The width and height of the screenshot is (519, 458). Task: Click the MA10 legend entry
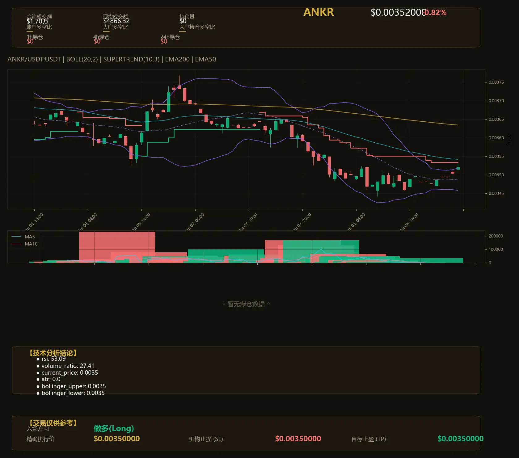tap(24, 244)
